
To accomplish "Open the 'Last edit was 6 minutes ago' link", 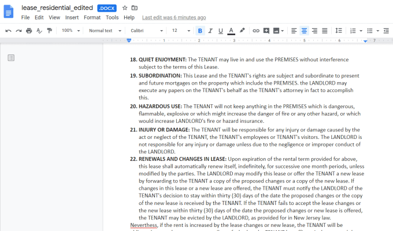I will 174,17.
